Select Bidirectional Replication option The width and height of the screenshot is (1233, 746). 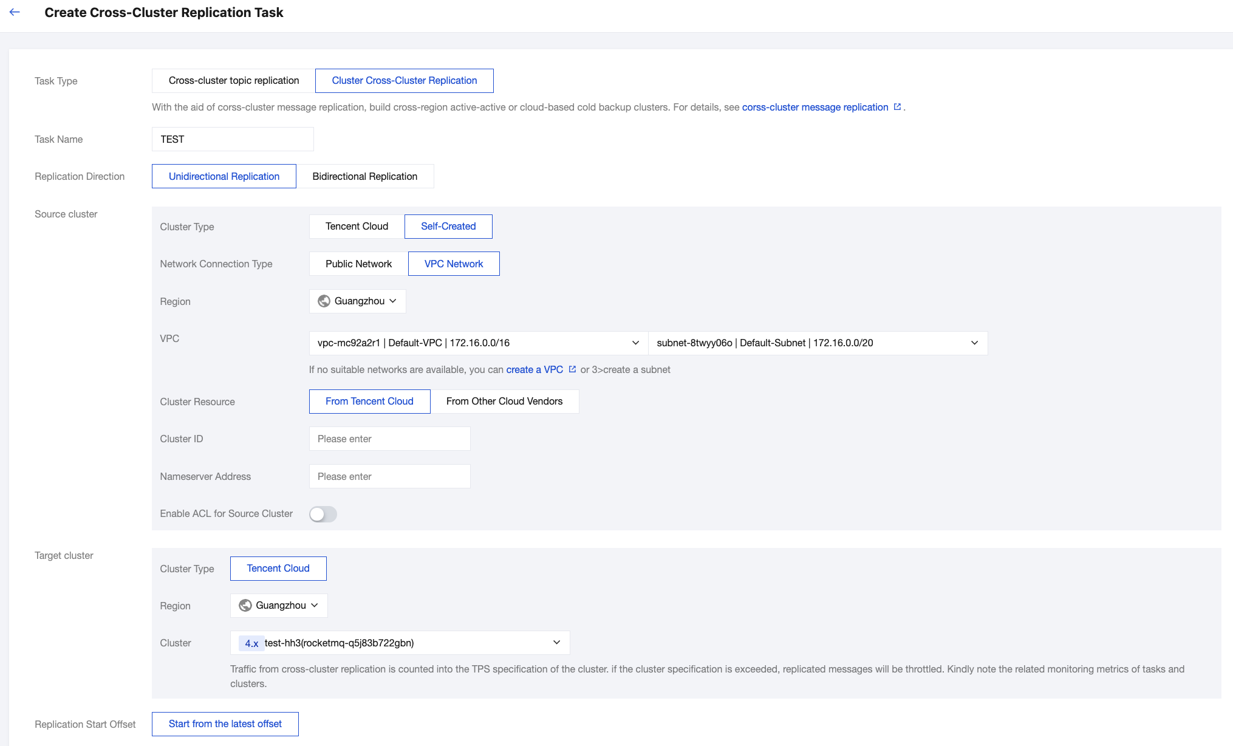(364, 176)
